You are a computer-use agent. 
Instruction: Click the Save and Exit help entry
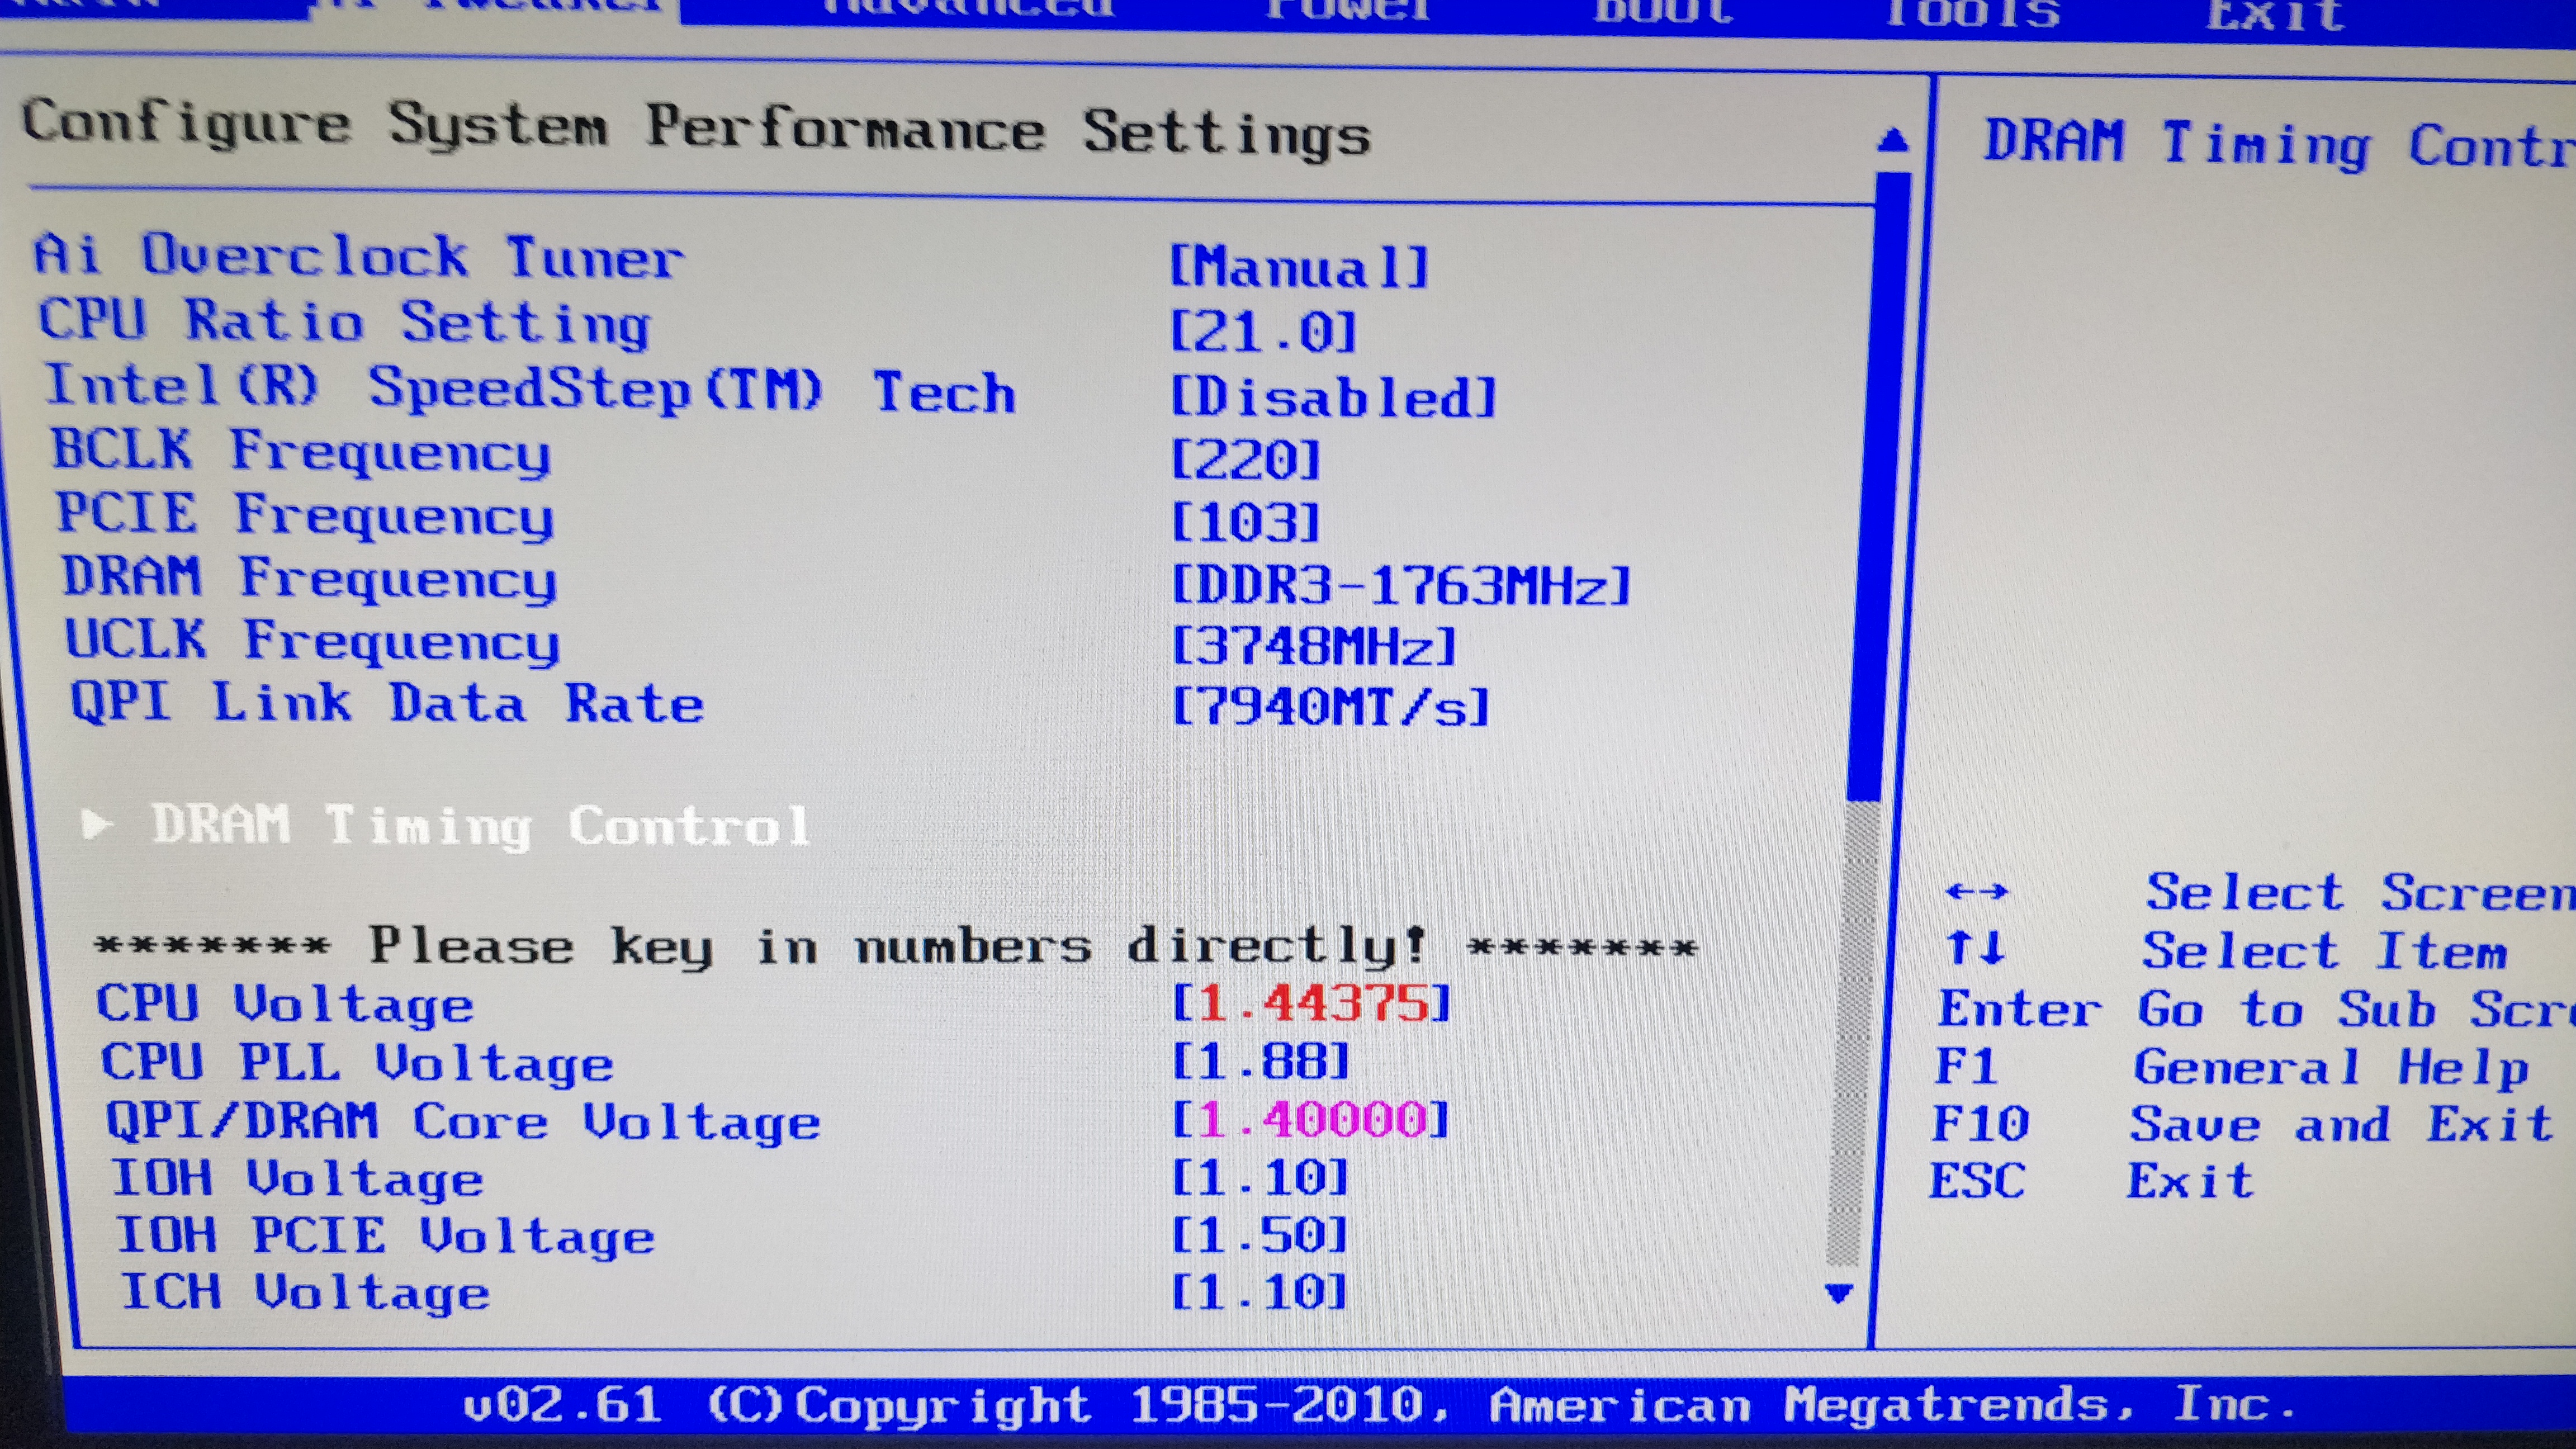pyautogui.click(x=2341, y=1125)
